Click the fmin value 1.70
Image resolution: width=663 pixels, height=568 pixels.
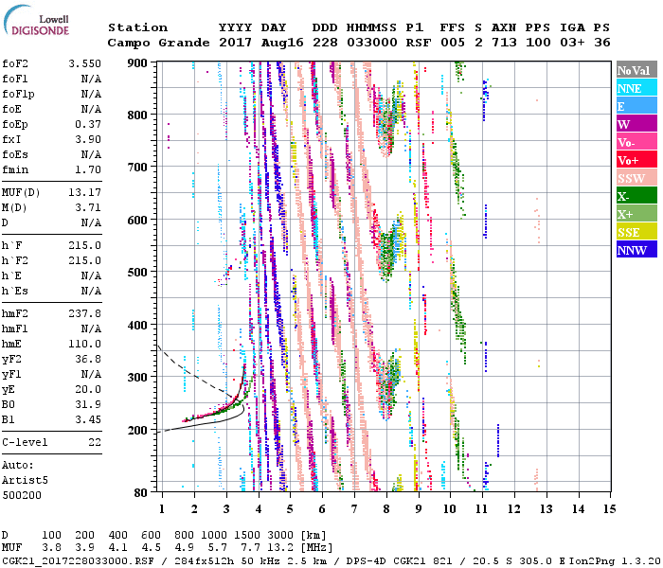coord(88,169)
